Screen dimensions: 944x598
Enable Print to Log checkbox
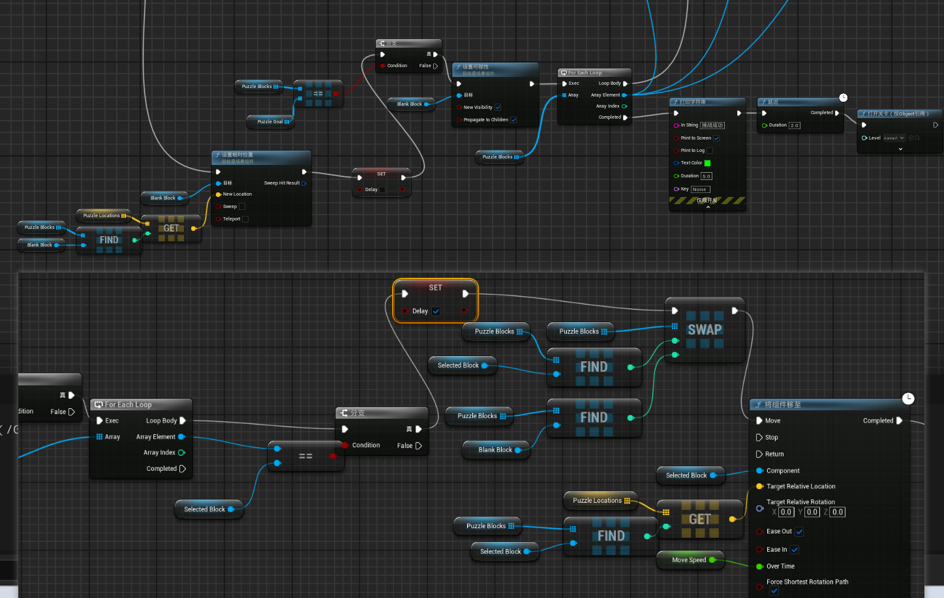coord(710,151)
